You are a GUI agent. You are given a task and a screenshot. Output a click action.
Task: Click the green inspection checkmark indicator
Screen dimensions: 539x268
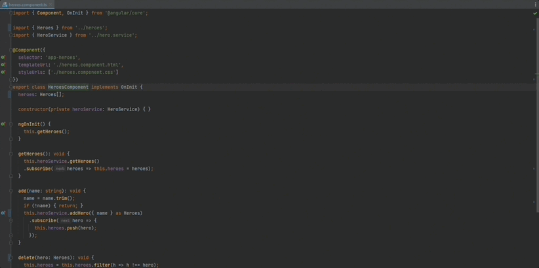tap(535, 13)
